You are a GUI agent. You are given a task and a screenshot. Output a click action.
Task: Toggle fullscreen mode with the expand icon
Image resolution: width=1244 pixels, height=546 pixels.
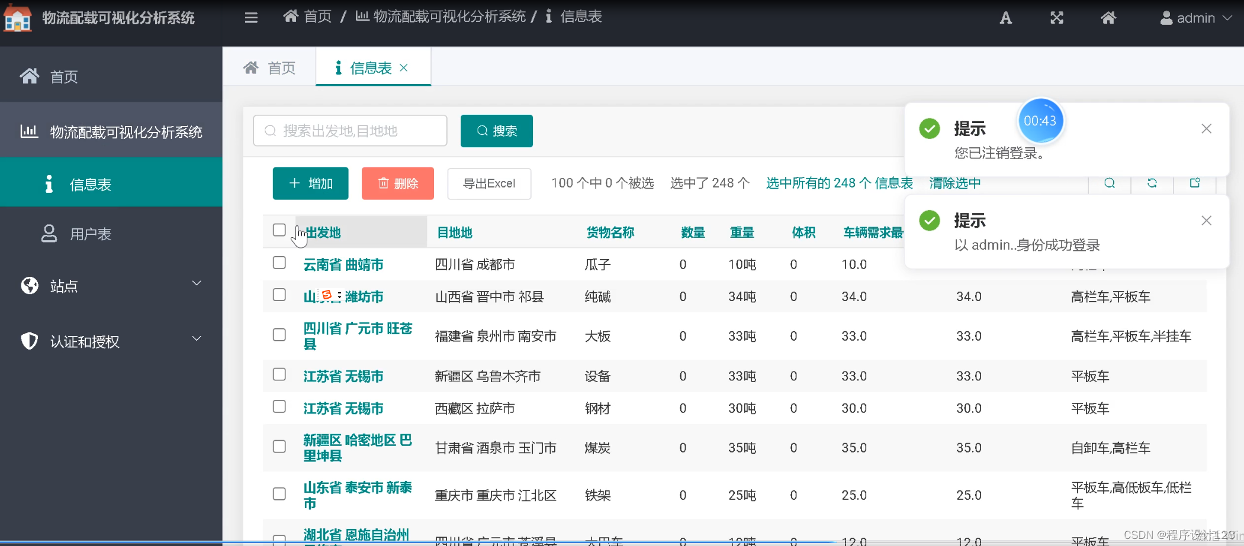1057,18
